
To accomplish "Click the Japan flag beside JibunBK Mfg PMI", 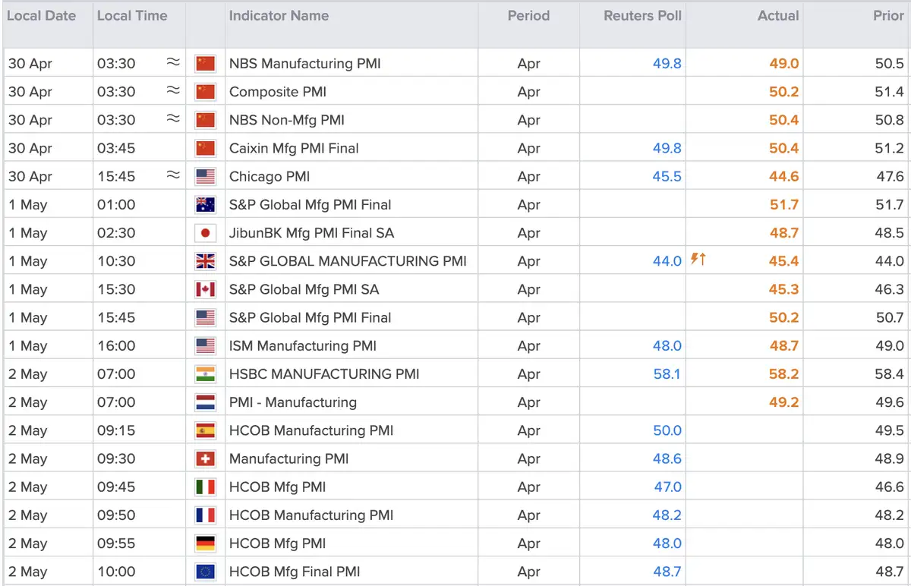I will coord(205,233).
